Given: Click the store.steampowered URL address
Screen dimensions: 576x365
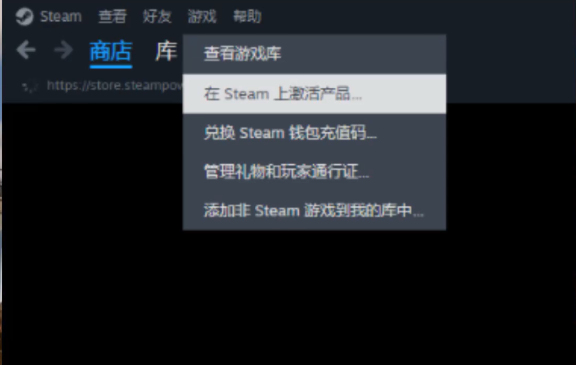Looking at the screenshot, I should click(x=115, y=85).
